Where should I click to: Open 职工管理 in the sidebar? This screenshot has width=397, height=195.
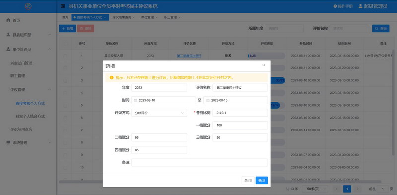click(x=18, y=76)
